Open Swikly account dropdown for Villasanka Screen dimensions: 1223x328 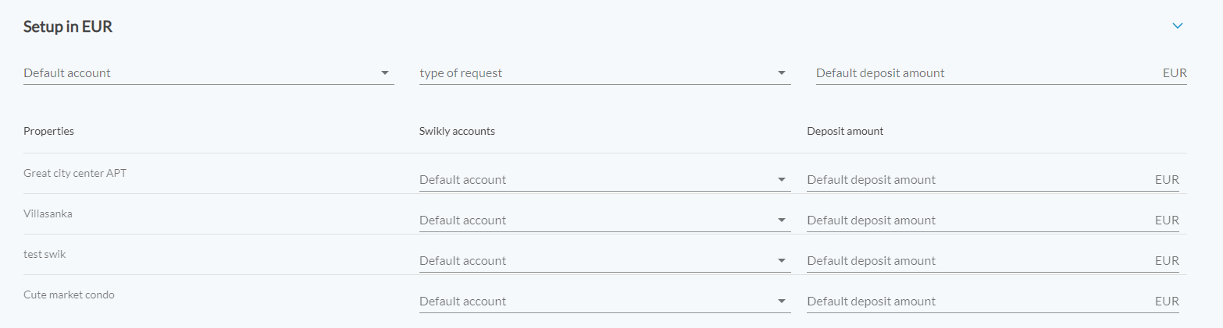pos(604,220)
